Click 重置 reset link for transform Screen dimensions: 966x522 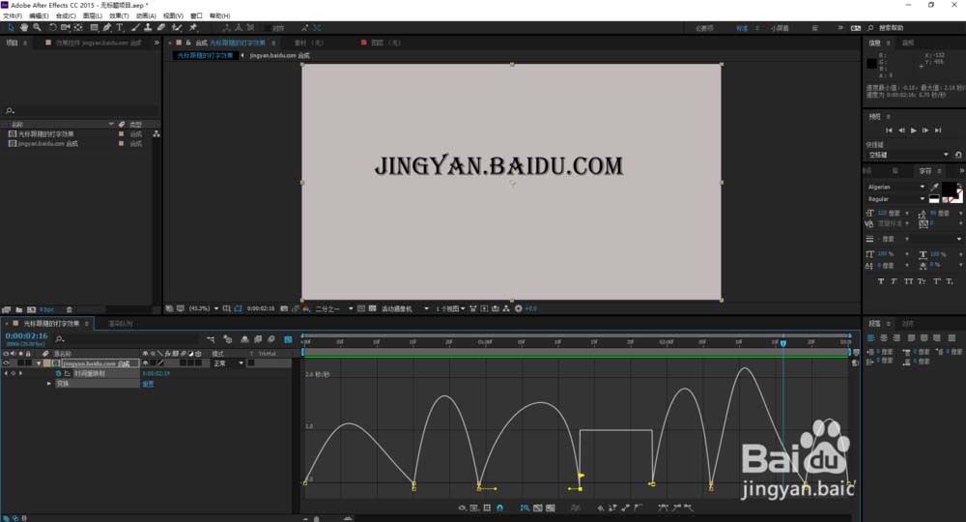[148, 384]
